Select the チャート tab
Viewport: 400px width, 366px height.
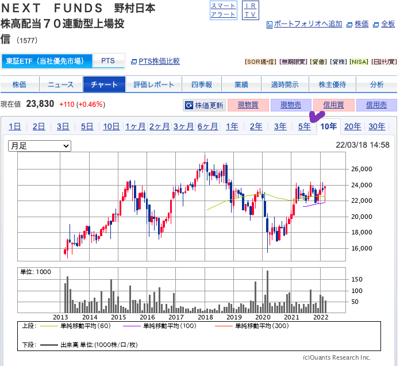click(x=104, y=84)
